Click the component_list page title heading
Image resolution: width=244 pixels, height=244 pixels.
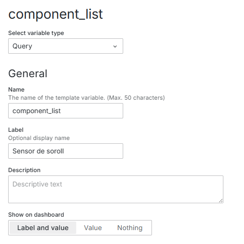pos(56,14)
